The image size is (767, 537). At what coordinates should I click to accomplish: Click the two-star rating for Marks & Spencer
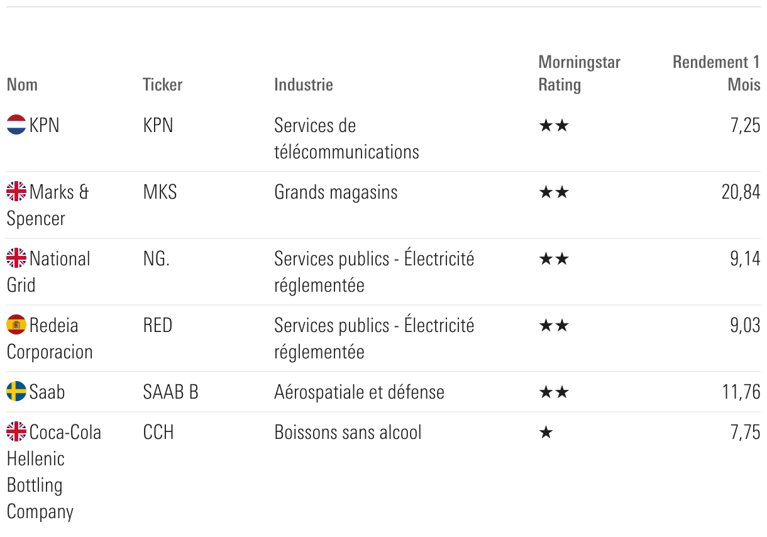pos(553,192)
